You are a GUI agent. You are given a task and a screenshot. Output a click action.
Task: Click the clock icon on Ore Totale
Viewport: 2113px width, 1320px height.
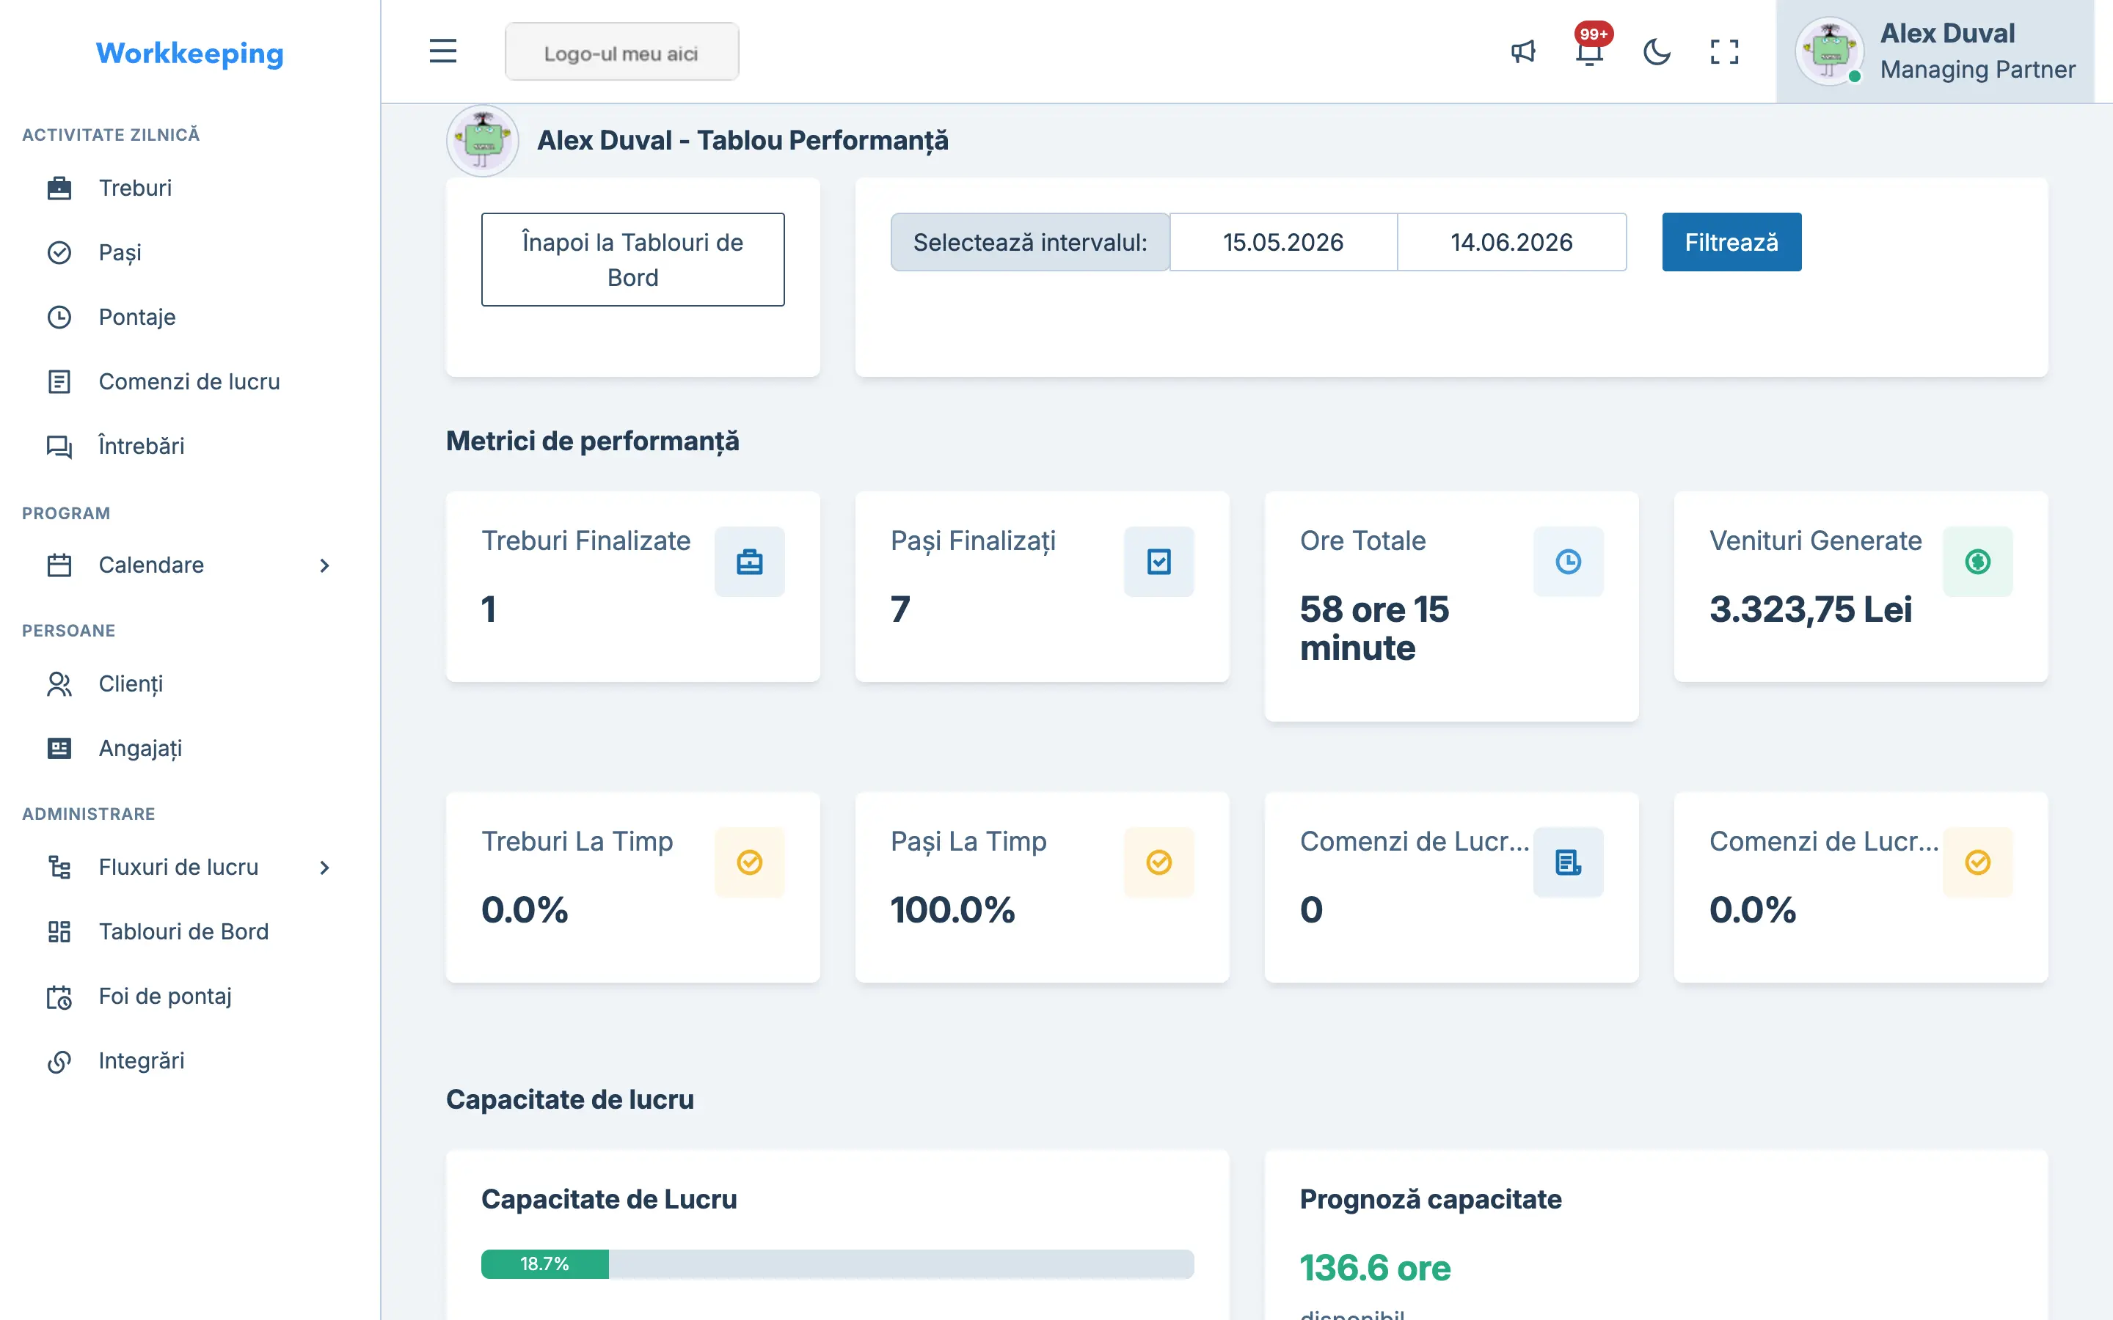point(1568,561)
